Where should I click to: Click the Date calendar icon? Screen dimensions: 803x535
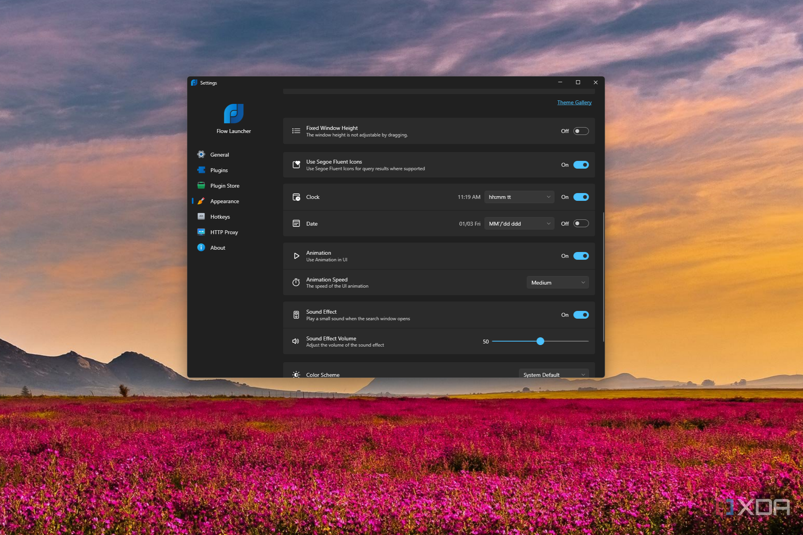[296, 223]
